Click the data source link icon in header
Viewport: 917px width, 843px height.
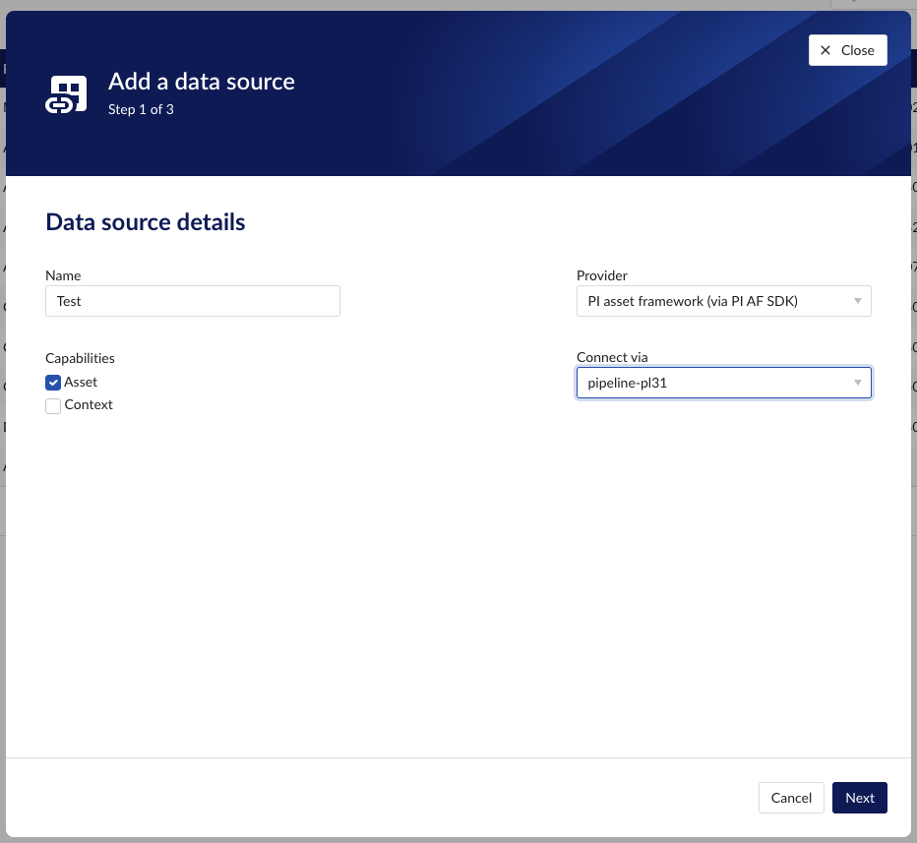point(67,94)
